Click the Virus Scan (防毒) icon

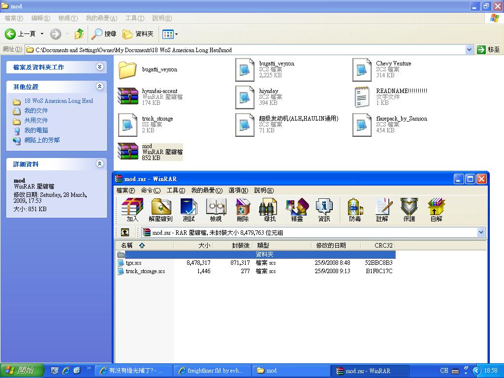coord(355,209)
